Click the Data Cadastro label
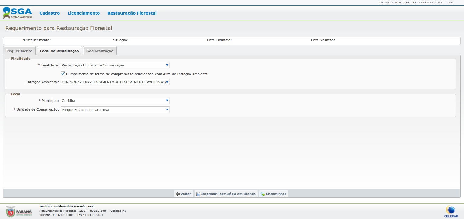The width and height of the screenshot is (464, 219). pos(219,40)
